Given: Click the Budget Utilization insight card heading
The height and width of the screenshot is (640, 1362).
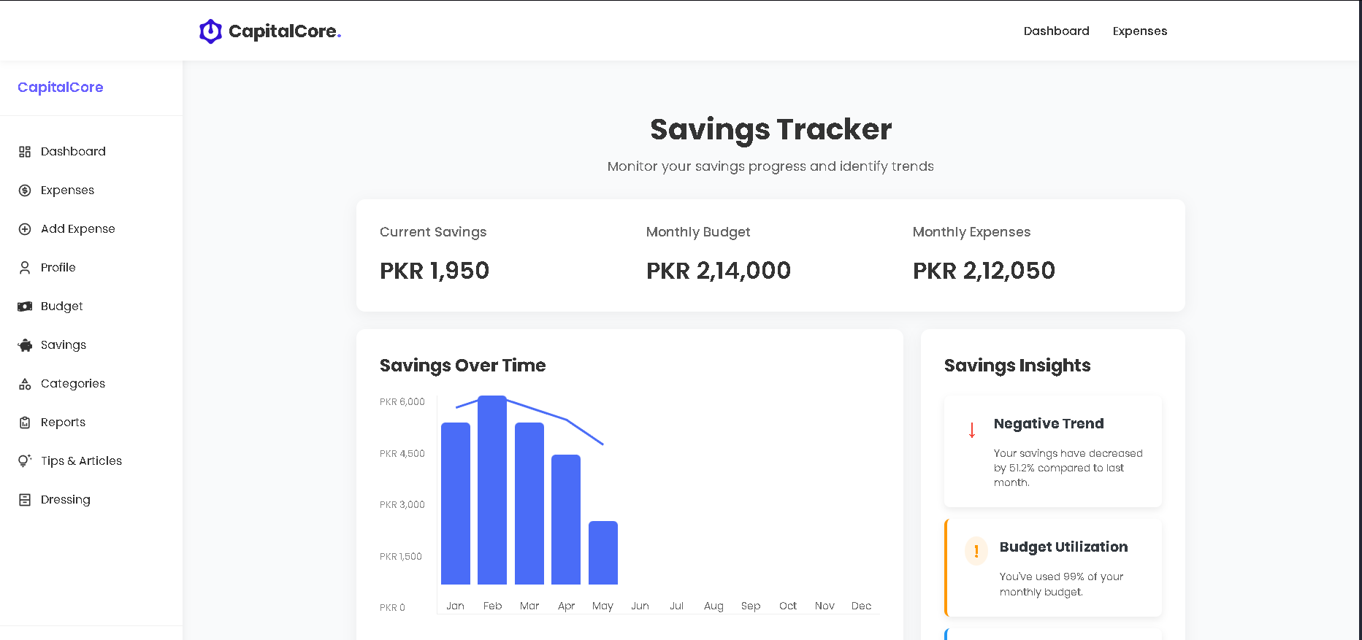Looking at the screenshot, I should (1063, 547).
